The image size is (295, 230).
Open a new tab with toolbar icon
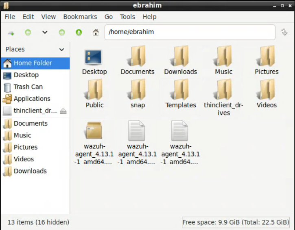point(11,32)
